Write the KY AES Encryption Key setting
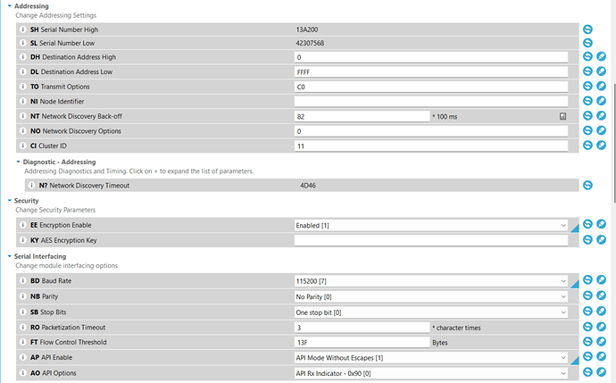The height and width of the screenshot is (383, 616). (x=601, y=239)
